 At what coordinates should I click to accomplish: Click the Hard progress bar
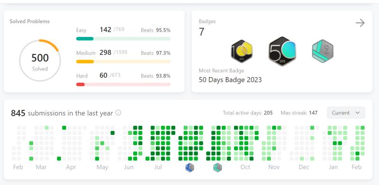coord(123,84)
